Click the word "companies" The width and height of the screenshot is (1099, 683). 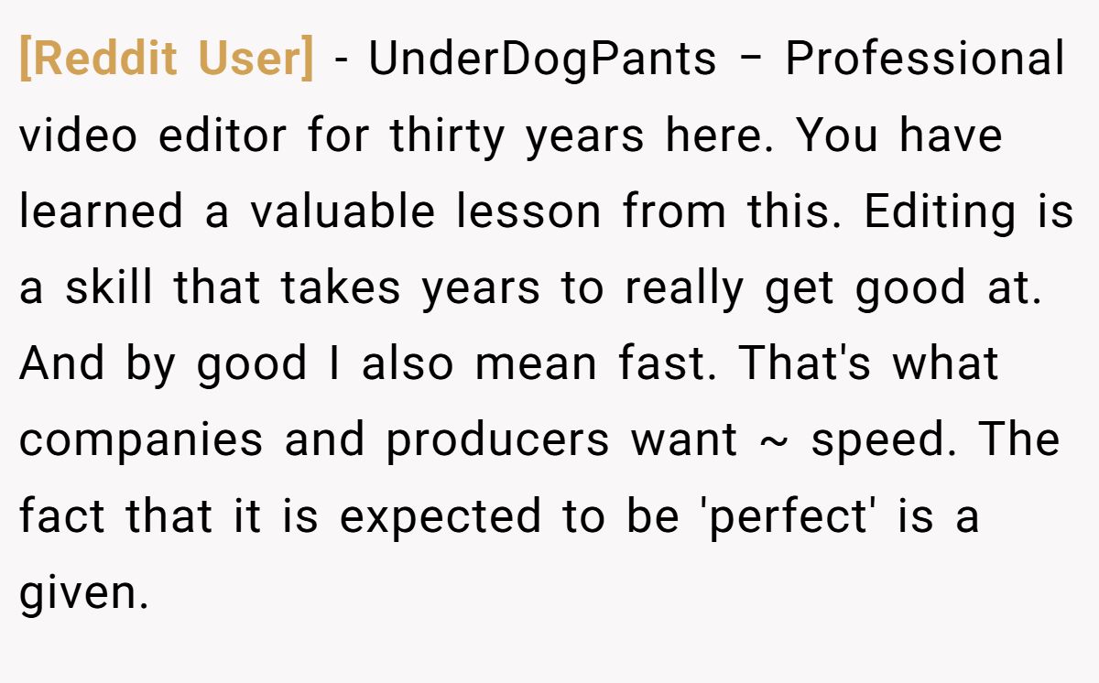click(141, 440)
